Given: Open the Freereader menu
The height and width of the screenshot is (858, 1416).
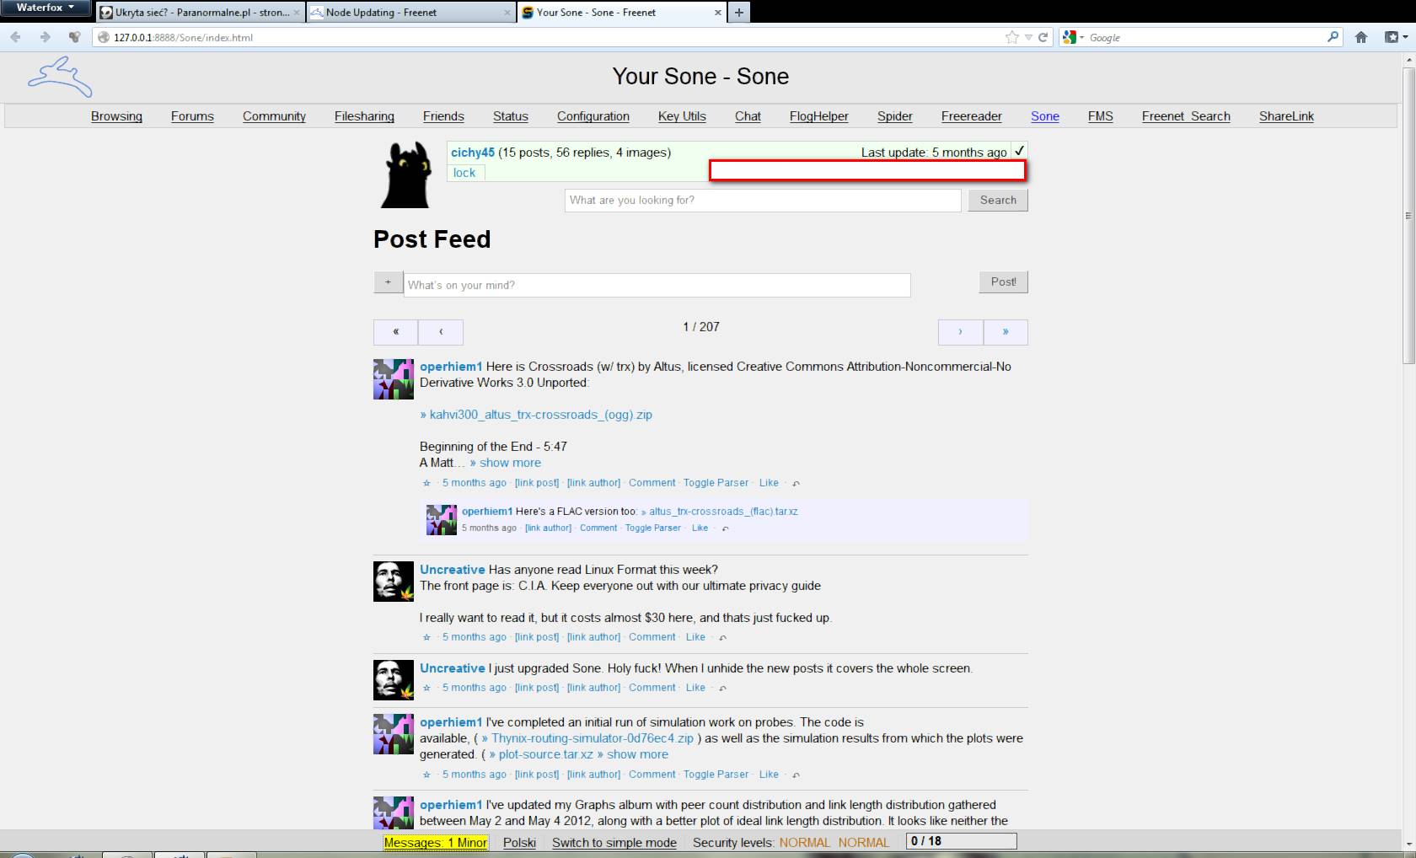Looking at the screenshot, I should [972, 116].
